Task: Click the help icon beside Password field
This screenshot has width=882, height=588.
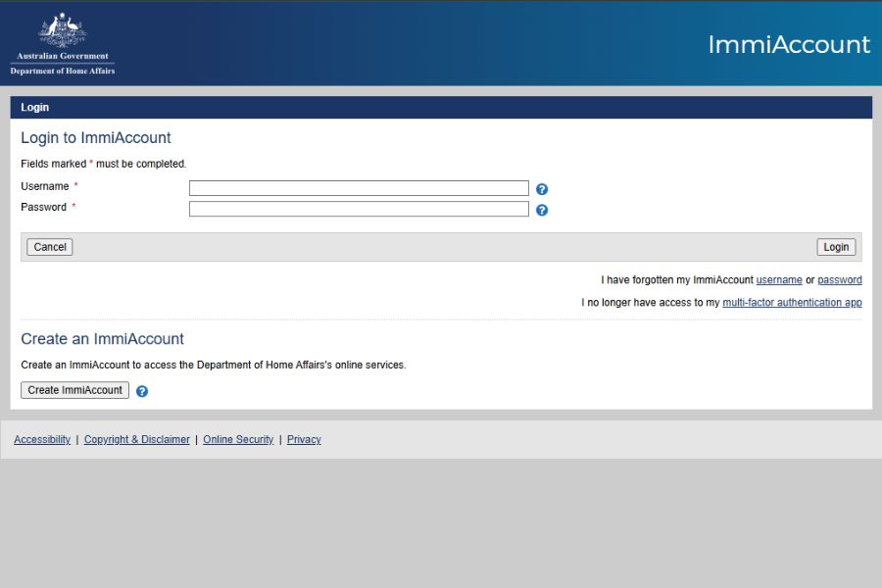Action: click(x=542, y=210)
